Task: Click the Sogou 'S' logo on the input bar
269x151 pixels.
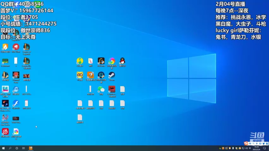Action: click(246, 143)
